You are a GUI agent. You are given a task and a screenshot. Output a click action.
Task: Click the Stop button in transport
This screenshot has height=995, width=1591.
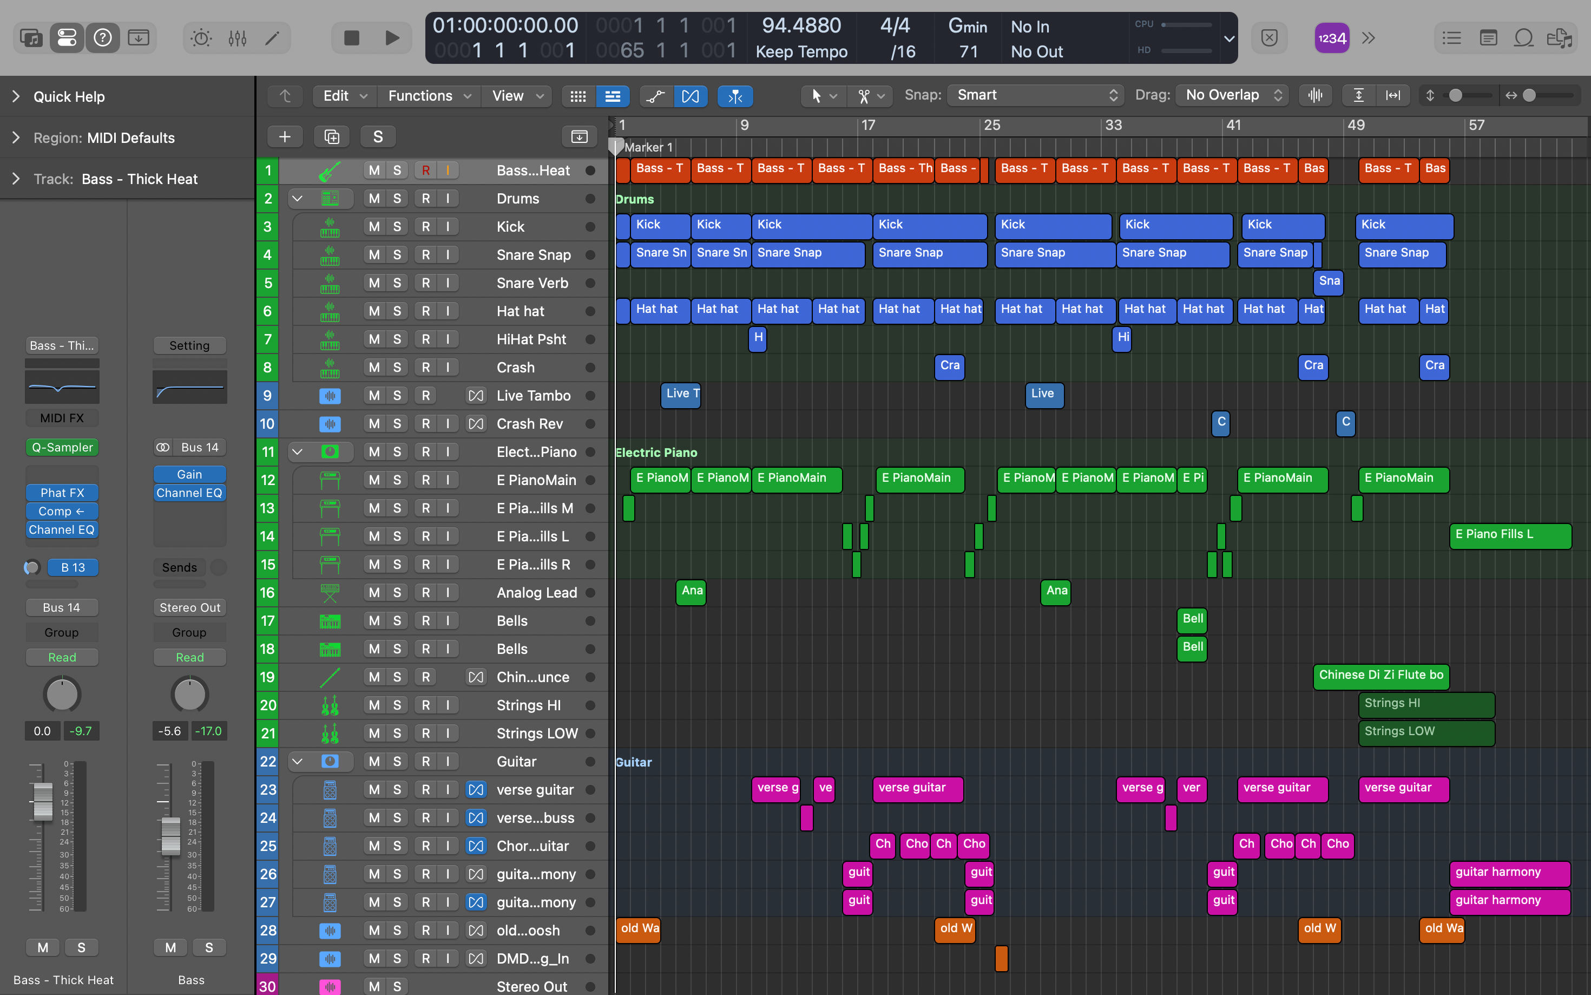coord(352,38)
